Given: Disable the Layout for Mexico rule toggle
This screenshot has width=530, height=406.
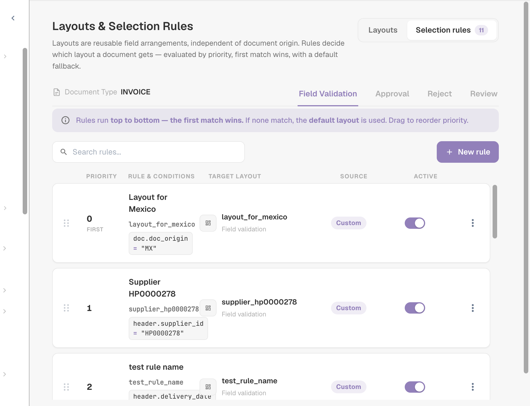Looking at the screenshot, I should [415, 223].
